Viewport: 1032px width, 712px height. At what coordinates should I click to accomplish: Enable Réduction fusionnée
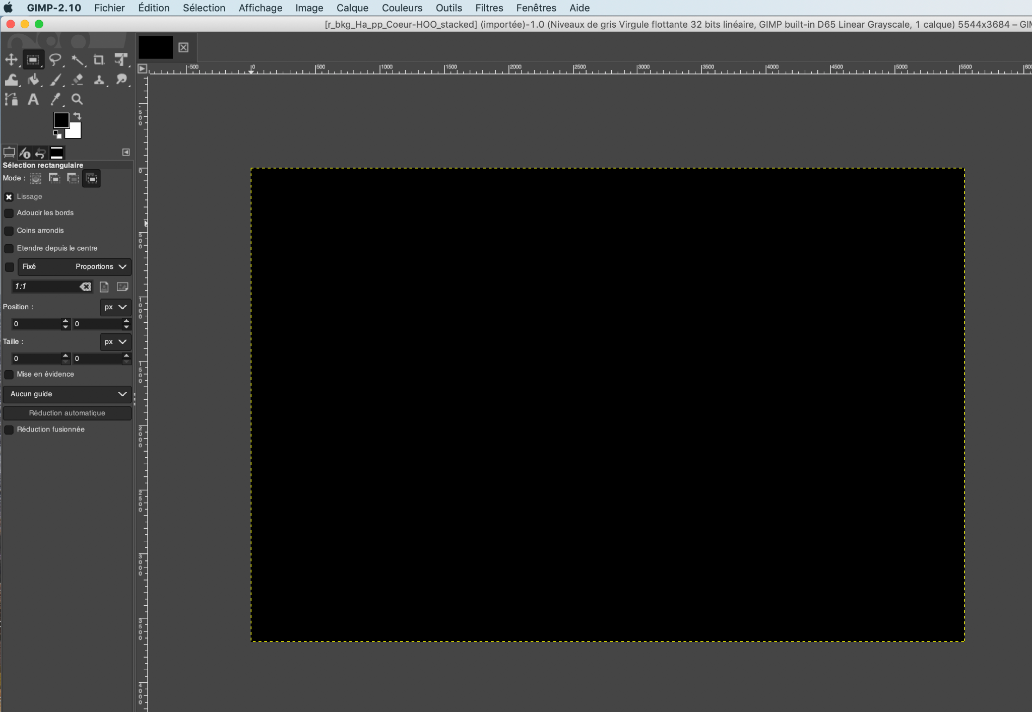coord(9,430)
